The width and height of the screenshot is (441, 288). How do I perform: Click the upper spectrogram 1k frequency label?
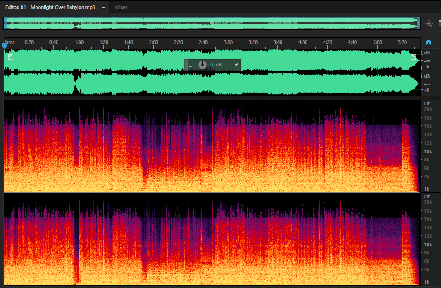click(x=427, y=189)
